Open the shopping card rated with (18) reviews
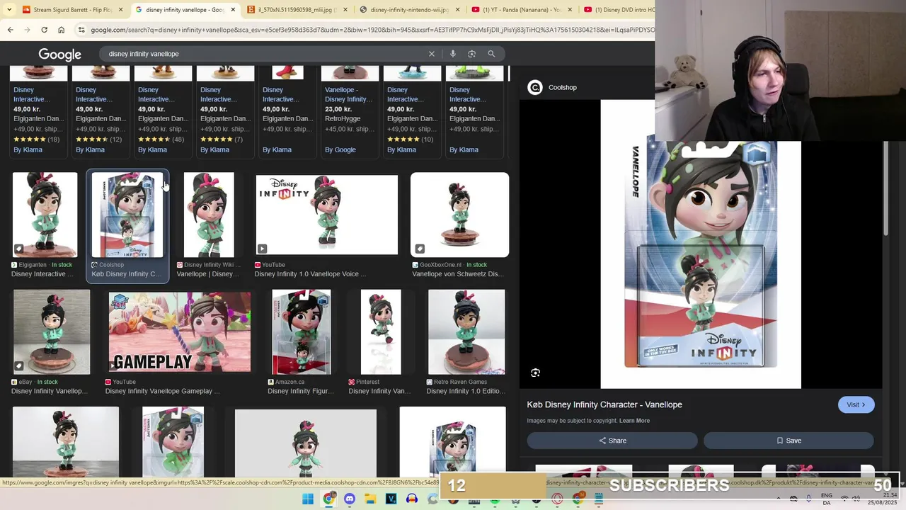This screenshot has width=906, height=510. (x=38, y=112)
